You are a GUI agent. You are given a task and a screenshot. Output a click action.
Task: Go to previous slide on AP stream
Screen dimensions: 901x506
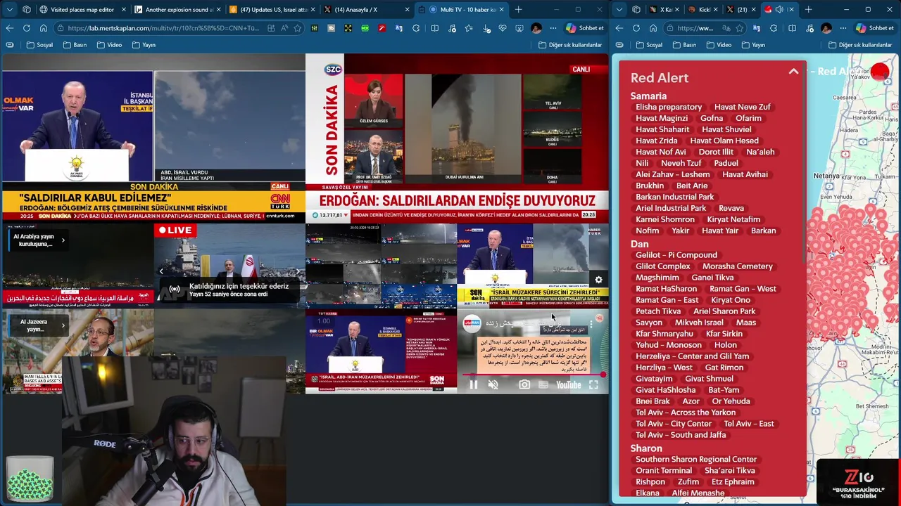161,271
